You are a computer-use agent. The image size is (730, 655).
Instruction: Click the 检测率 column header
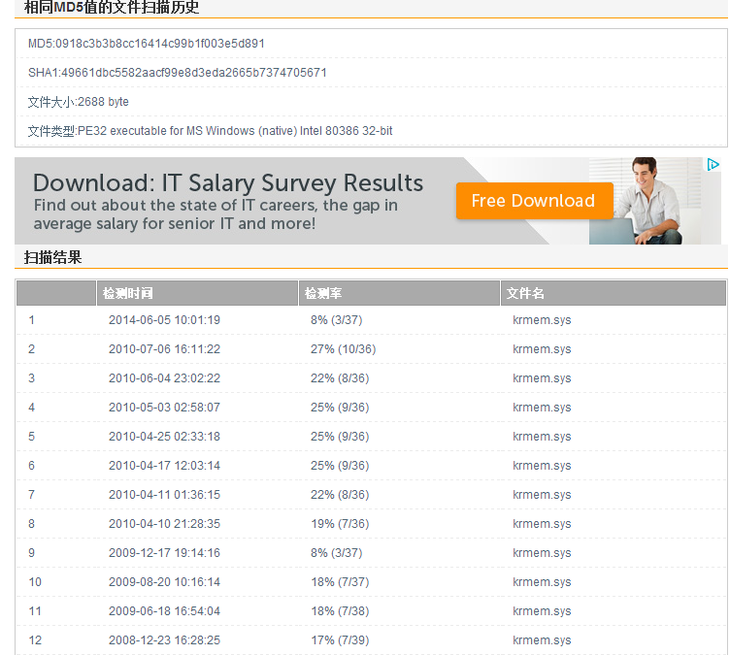point(399,293)
